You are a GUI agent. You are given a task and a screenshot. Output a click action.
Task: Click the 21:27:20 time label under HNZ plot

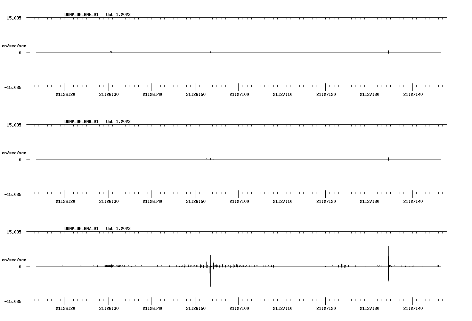[x=326, y=308]
